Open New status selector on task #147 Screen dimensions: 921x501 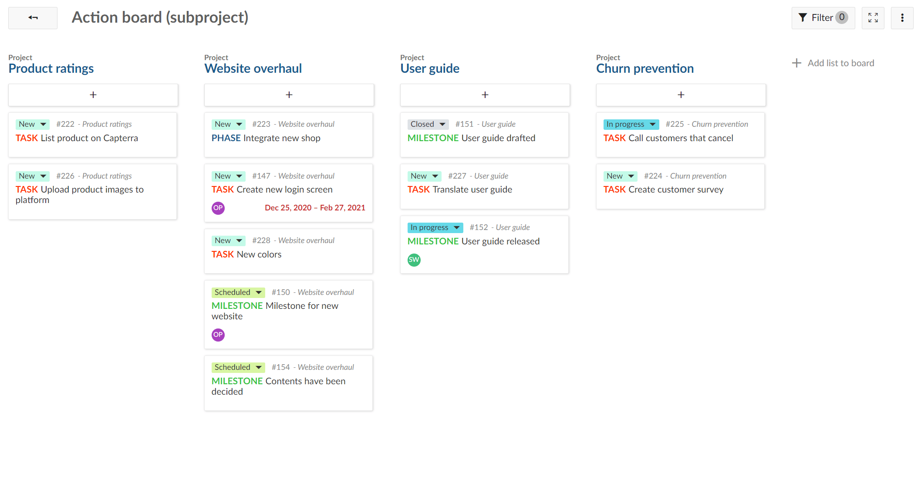point(228,176)
